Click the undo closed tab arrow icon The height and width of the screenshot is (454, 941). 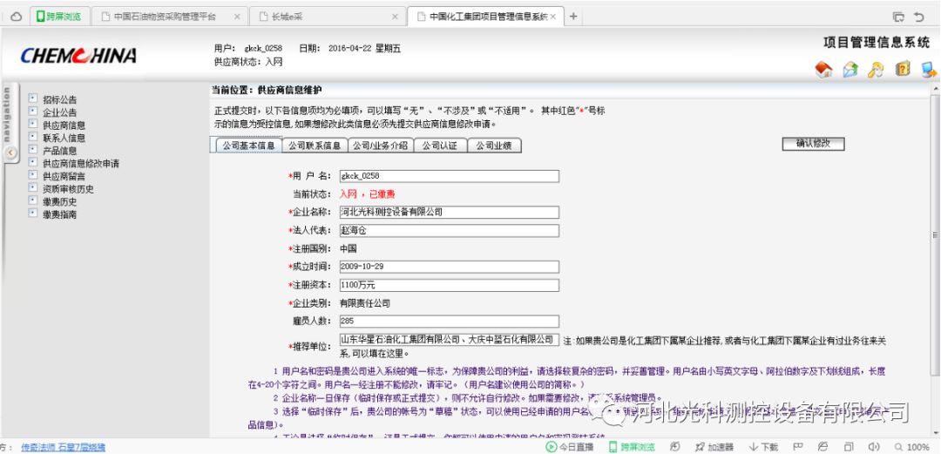[x=919, y=17]
